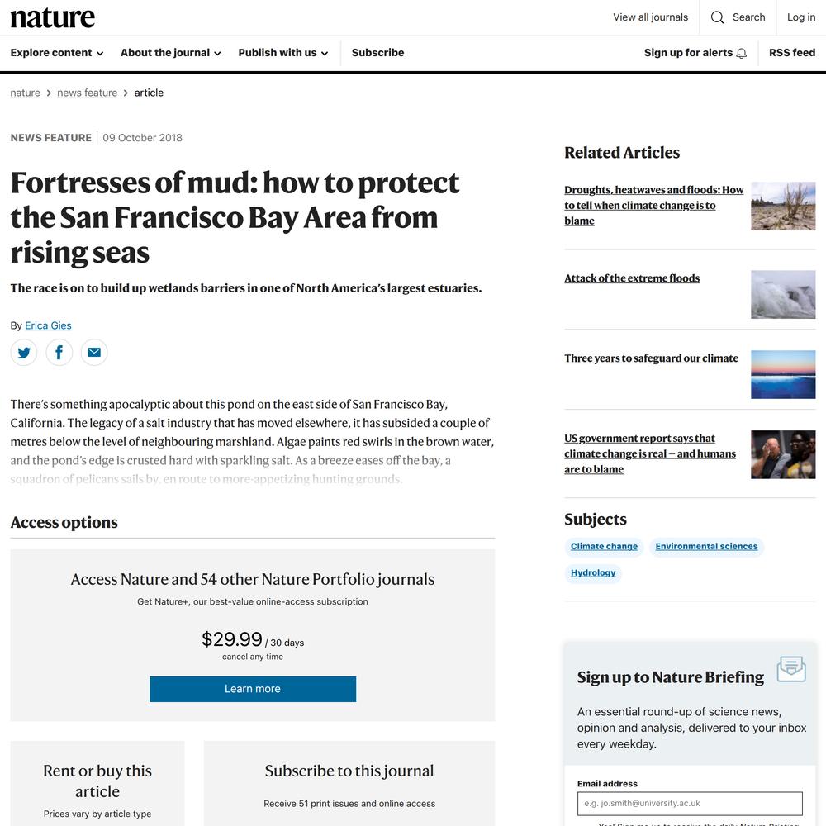Click the nature logo
Image resolution: width=826 pixels, height=826 pixels.
pos(53,17)
